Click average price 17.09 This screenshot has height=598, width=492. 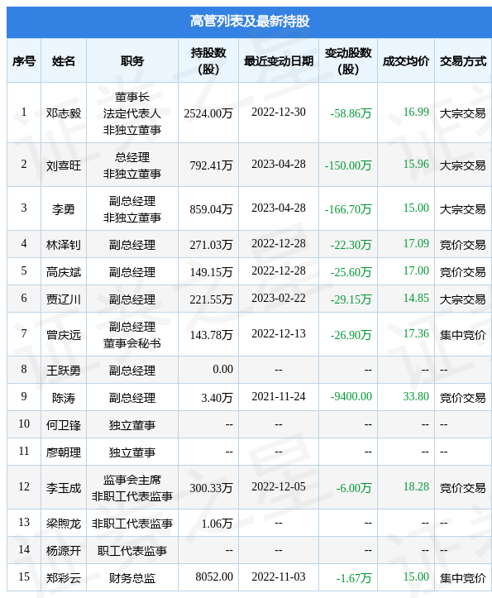pyautogui.click(x=416, y=244)
